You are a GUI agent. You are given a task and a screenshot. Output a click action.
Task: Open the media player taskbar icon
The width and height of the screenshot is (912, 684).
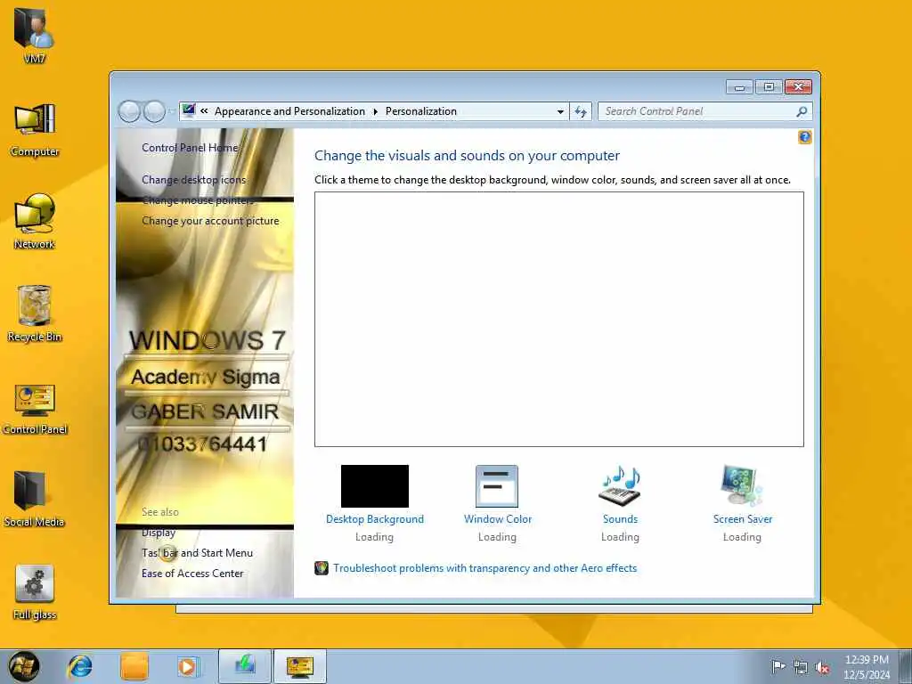[x=188, y=666]
